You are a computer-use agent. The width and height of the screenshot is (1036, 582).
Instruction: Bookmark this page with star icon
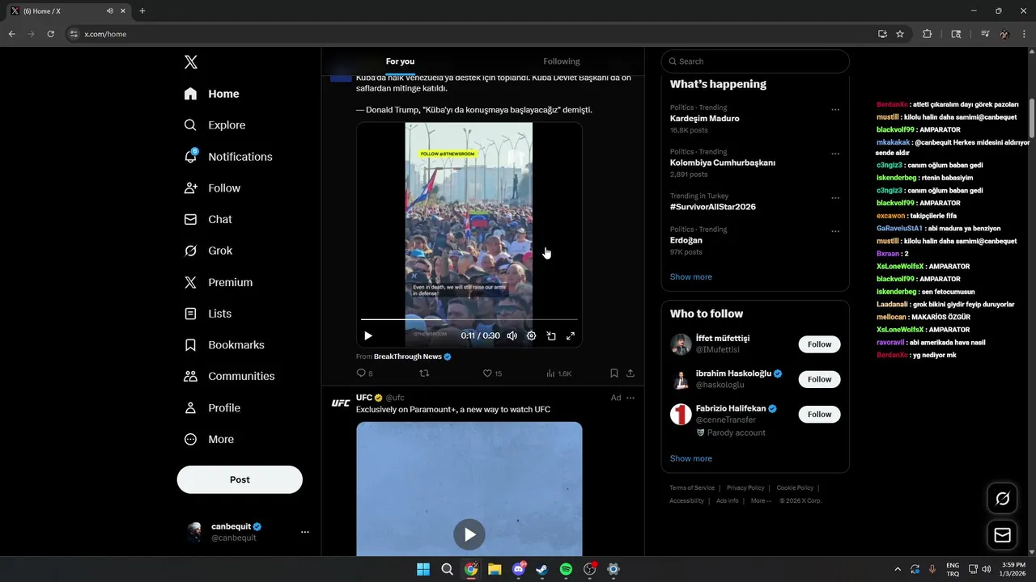900,34
